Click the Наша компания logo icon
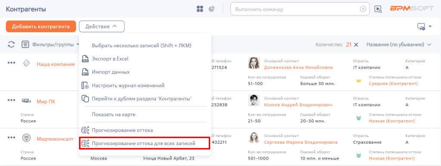The image size is (441, 166). [x=26, y=63]
